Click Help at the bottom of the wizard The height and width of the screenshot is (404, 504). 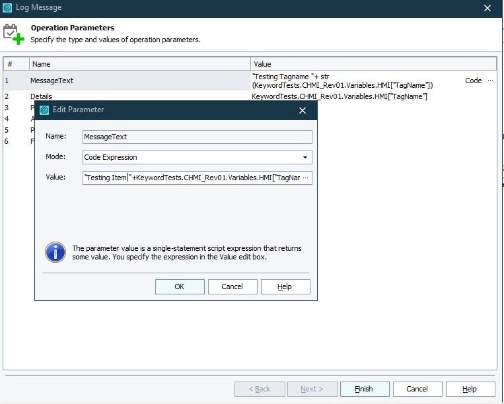470,389
